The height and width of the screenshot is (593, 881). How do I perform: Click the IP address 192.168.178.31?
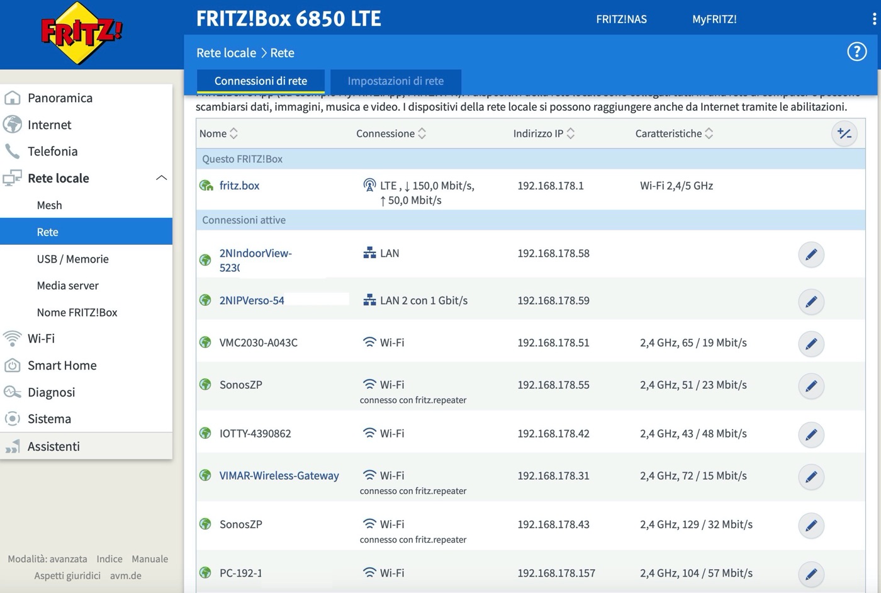coord(553,475)
